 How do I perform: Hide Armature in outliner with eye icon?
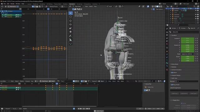[x=196, y=8]
